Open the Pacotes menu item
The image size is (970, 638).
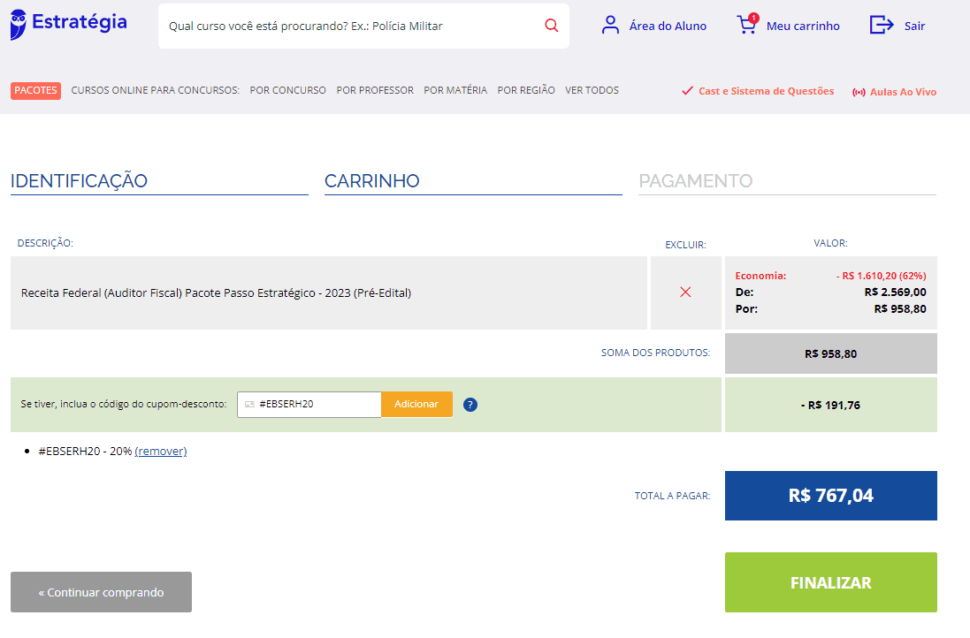[x=36, y=90]
